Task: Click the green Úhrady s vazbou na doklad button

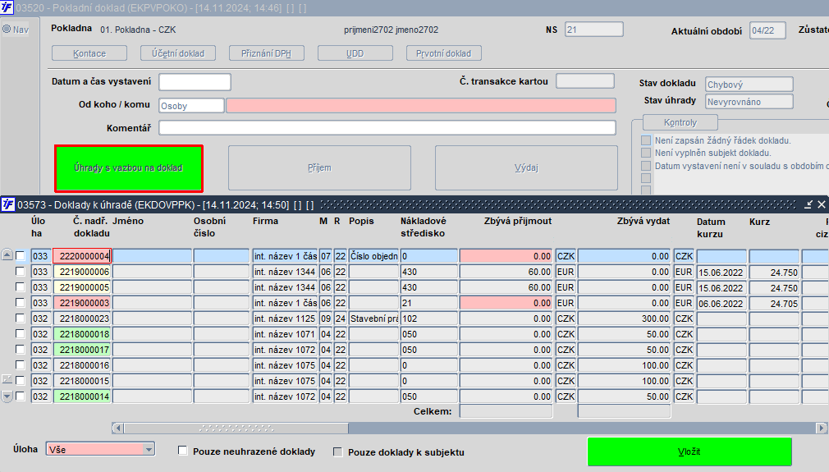Action: click(x=129, y=168)
